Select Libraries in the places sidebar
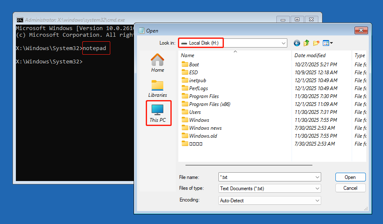The height and width of the screenshot is (224, 383). pos(157,88)
